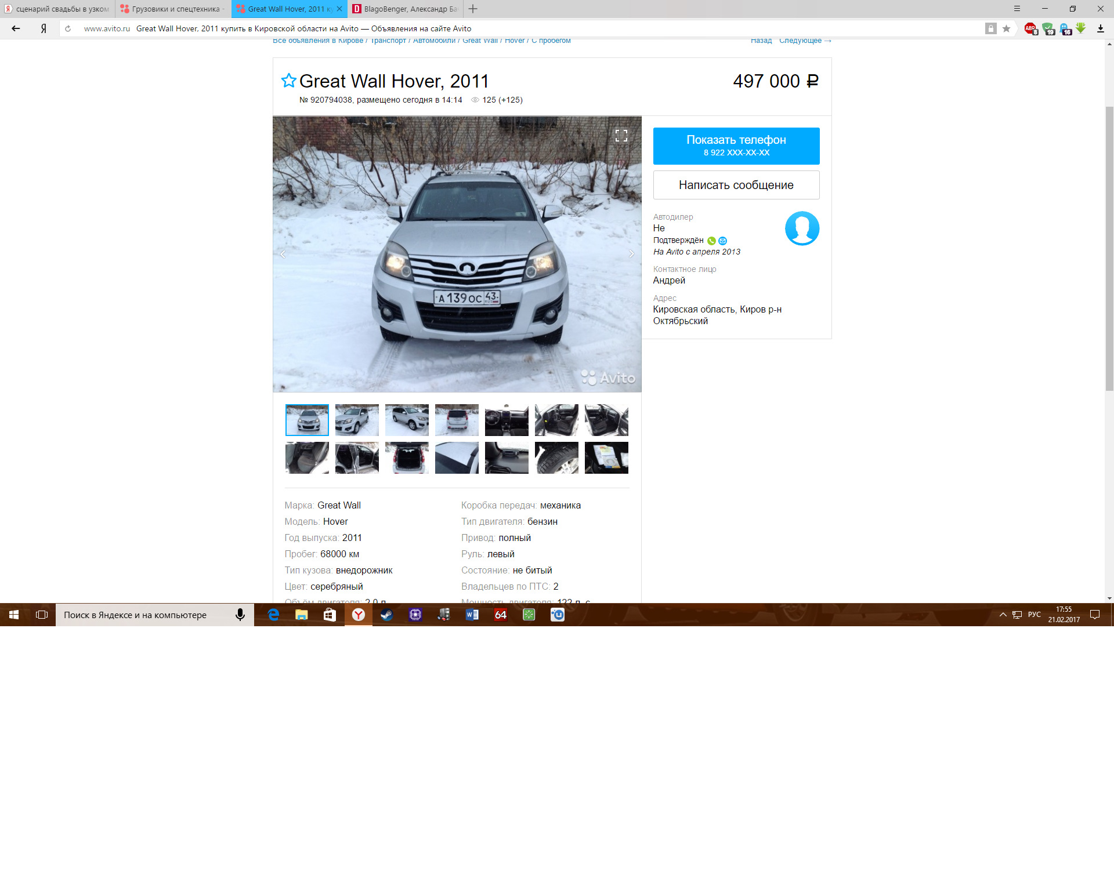Go back via Назад link
The width and height of the screenshot is (1114, 886).
[761, 41]
